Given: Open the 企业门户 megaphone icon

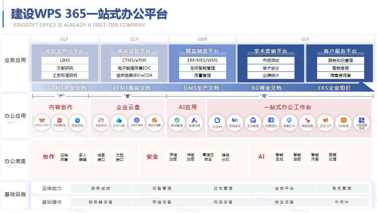Looking at the screenshot, I should (325, 123).
